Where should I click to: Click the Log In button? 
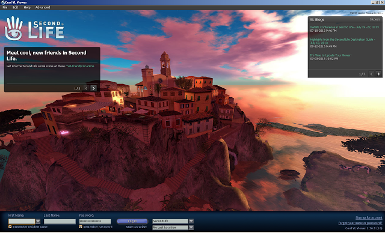132,221
